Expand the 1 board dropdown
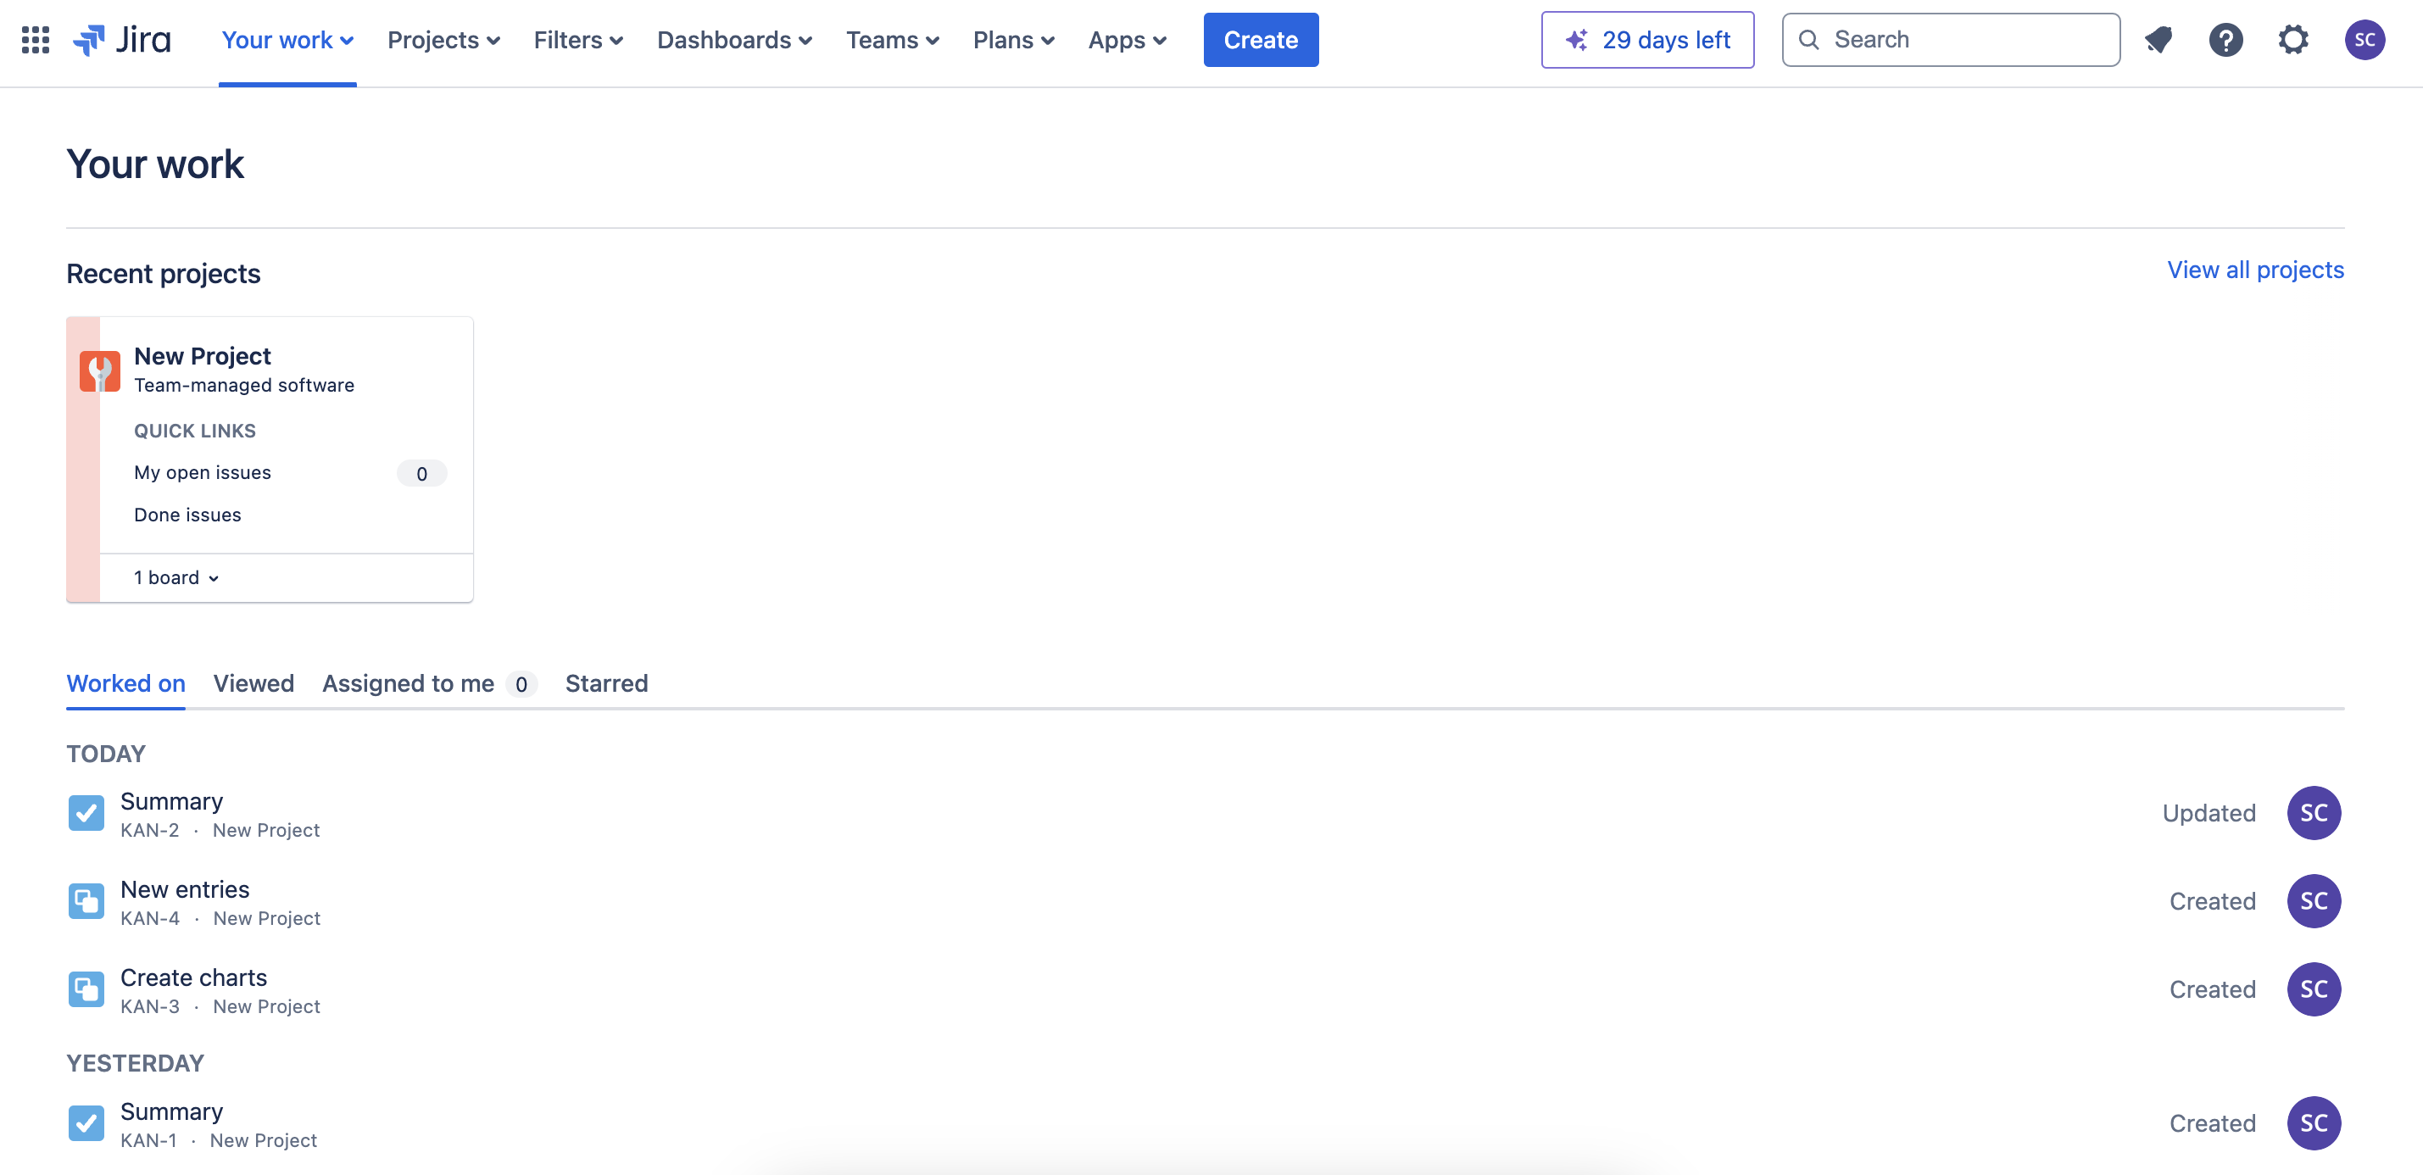2423x1175 pixels. coord(175,577)
